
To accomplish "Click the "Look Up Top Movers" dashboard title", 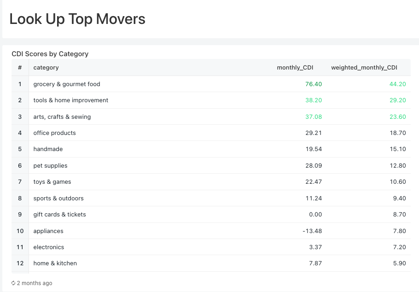I will (x=77, y=19).
